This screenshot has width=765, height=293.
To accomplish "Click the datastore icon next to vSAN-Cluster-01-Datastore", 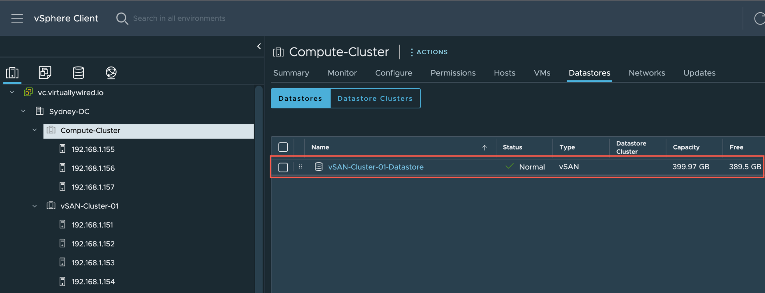I will tap(319, 167).
